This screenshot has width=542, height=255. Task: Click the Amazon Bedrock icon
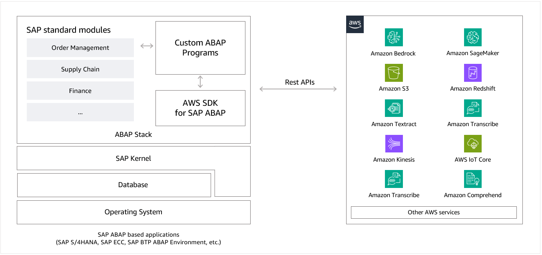[394, 37]
